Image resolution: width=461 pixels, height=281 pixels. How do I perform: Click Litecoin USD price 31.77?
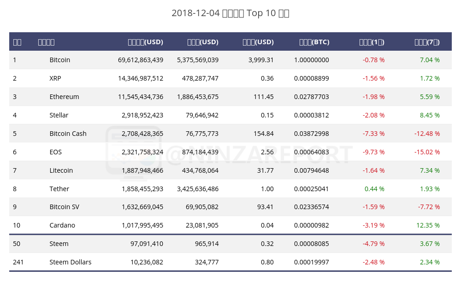(x=266, y=170)
